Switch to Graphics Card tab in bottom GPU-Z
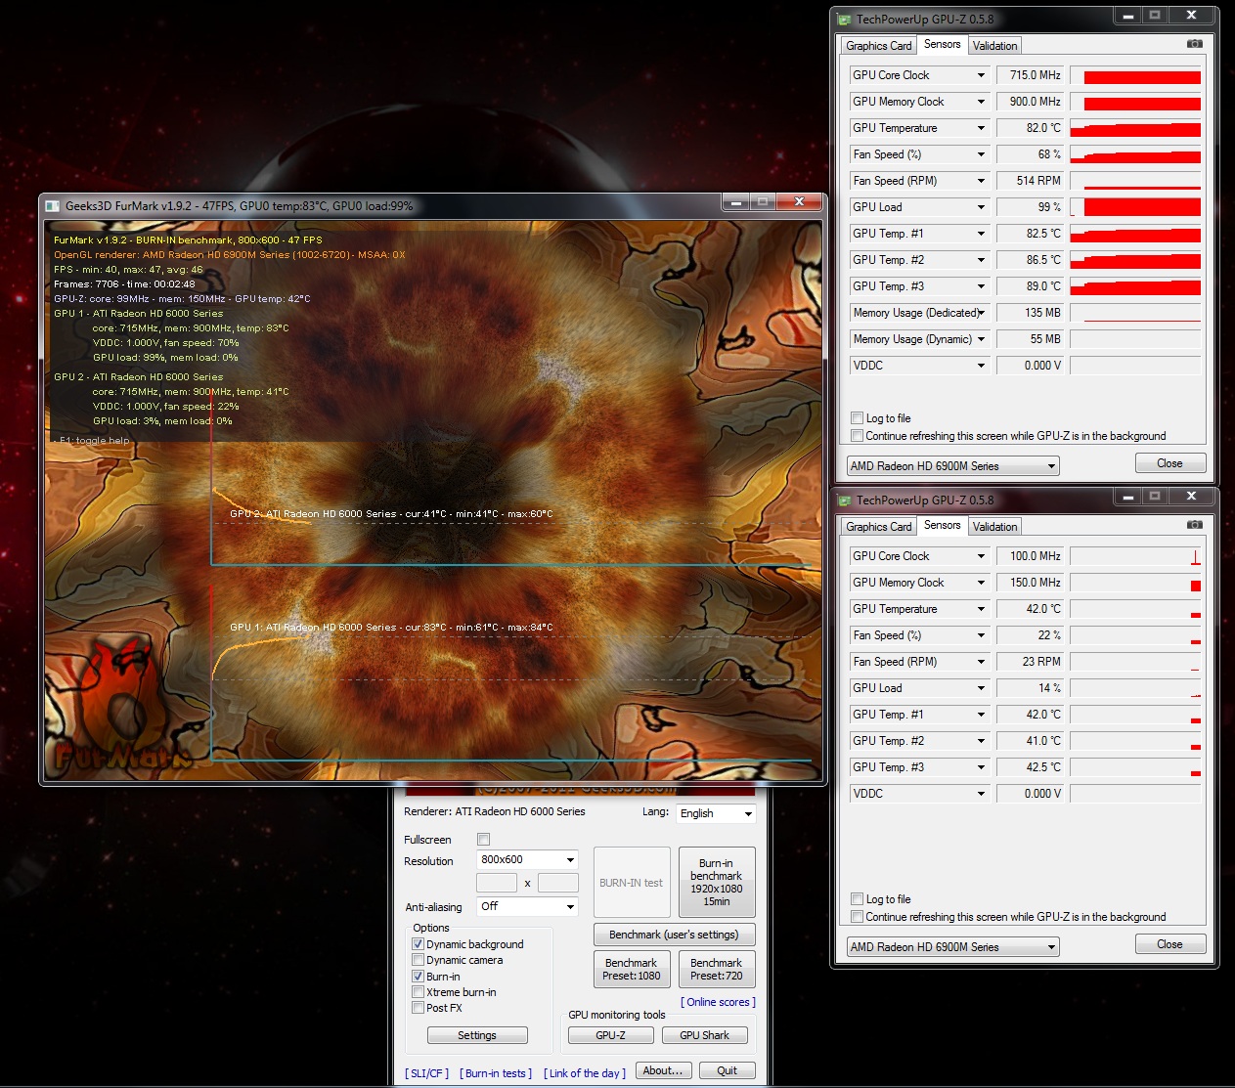 878,527
